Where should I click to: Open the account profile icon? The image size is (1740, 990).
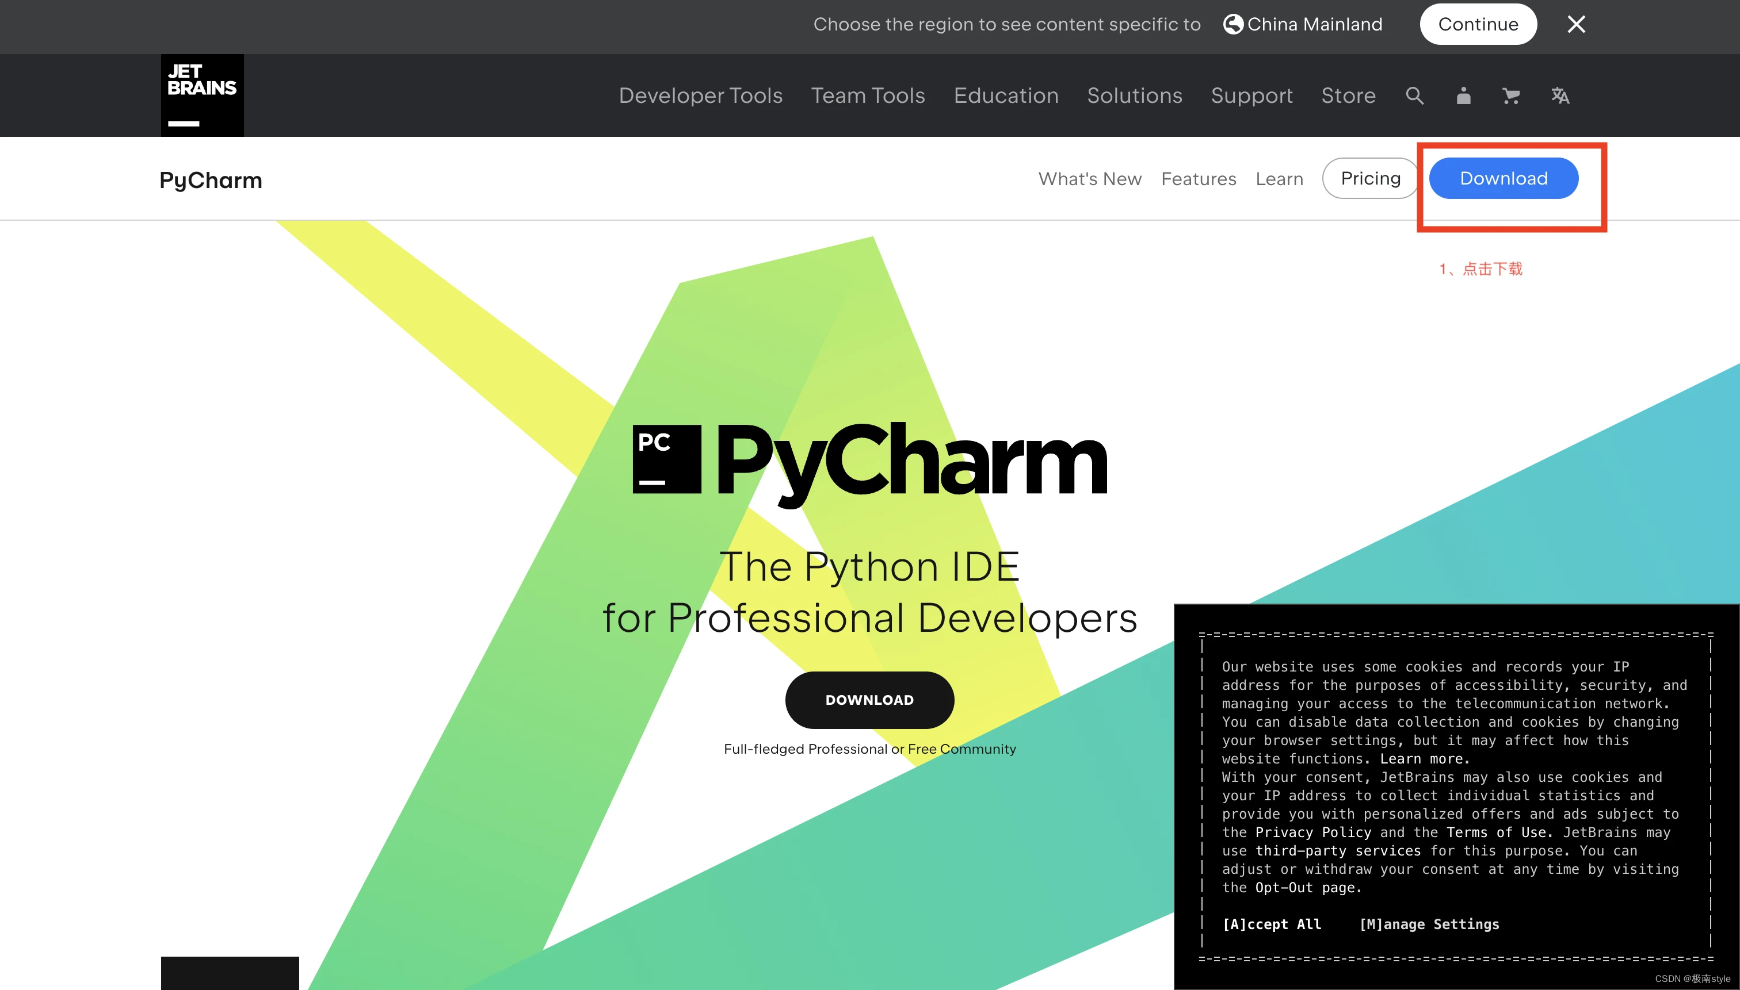[x=1463, y=96]
